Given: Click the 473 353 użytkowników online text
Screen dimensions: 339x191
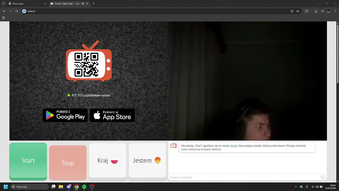Looking at the screenshot, I should (91, 95).
